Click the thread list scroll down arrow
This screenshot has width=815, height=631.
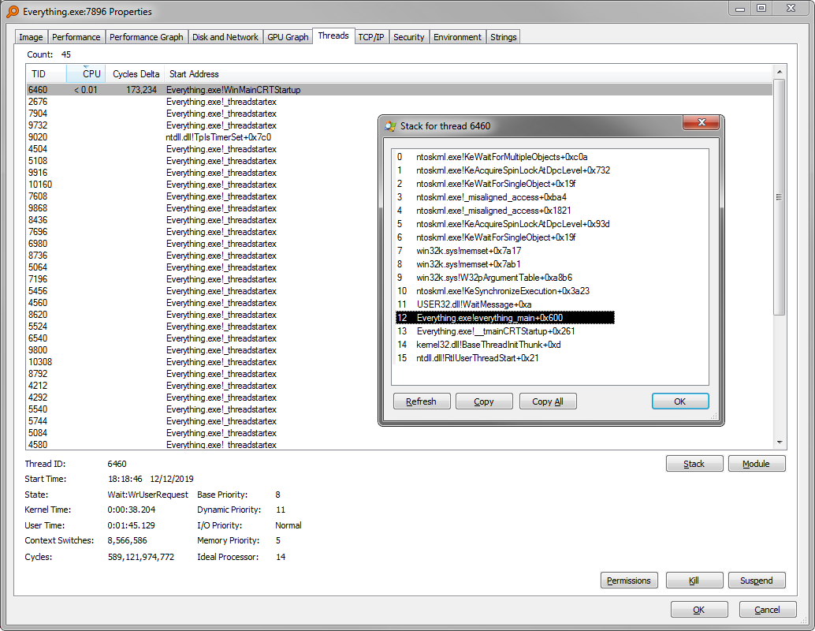tap(779, 442)
